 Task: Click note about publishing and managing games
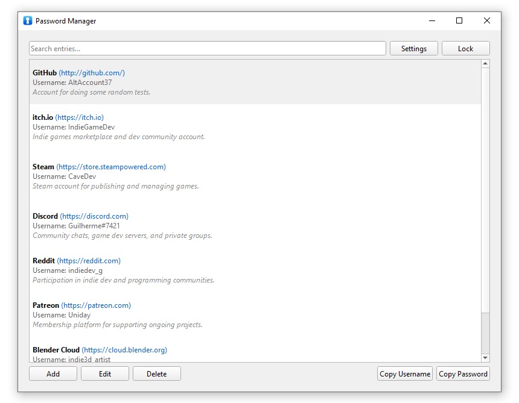115,186
